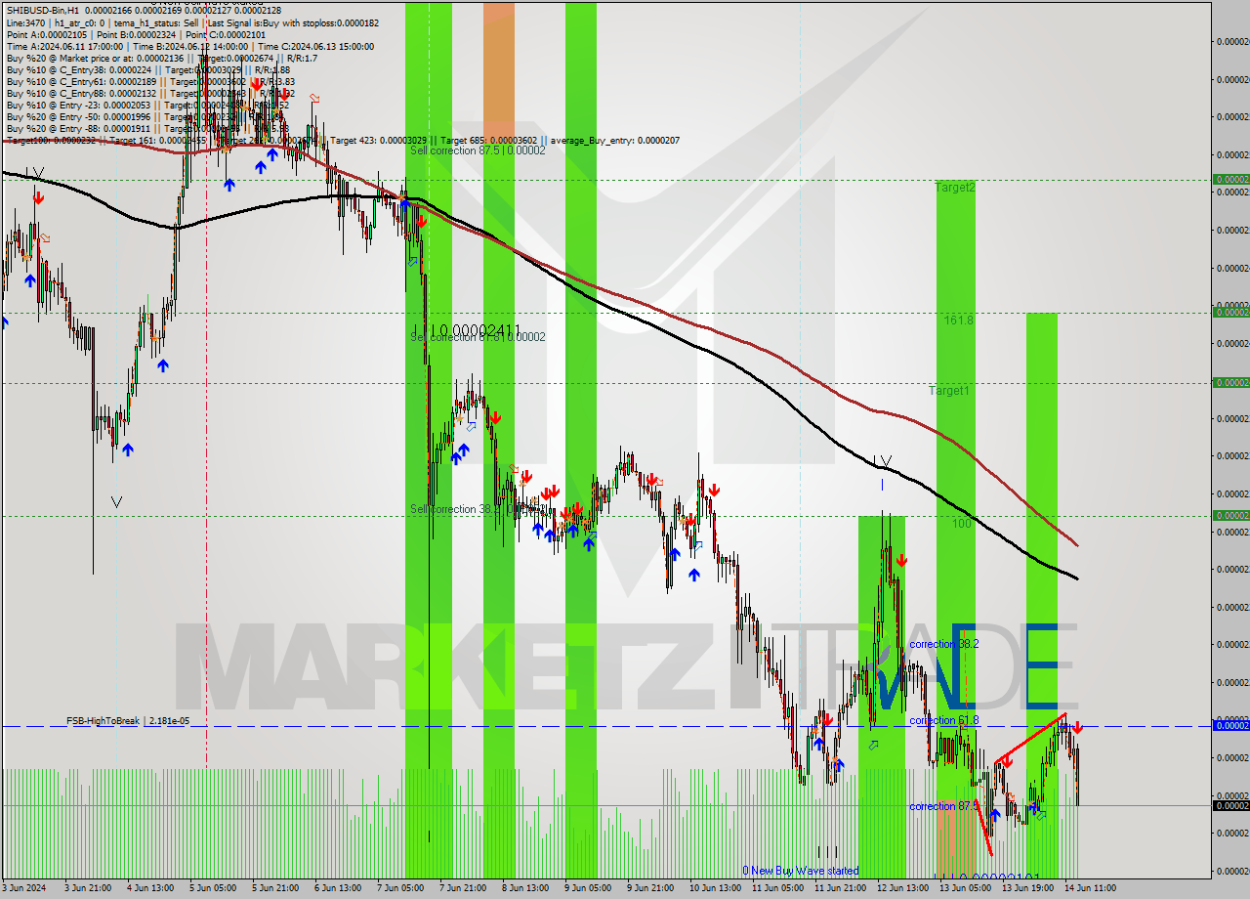Select the 'Target2' label on green bar
The height and width of the screenshot is (899, 1250).
[x=954, y=187]
